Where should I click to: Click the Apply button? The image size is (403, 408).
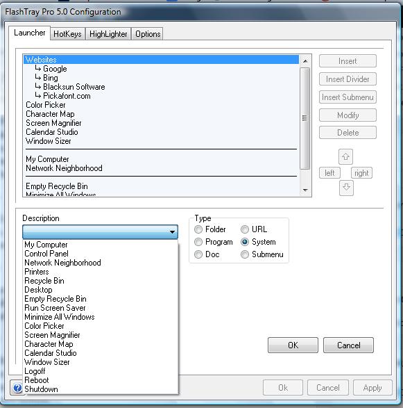click(372, 387)
